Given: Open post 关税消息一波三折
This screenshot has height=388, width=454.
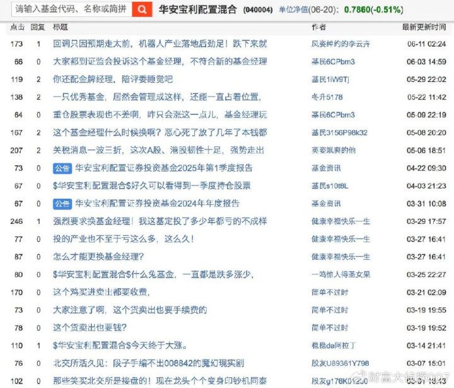Looking at the screenshot, I should pyautogui.click(x=158, y=150).
